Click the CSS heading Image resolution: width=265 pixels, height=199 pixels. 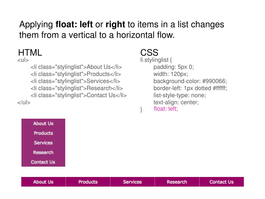coord(149,52)
